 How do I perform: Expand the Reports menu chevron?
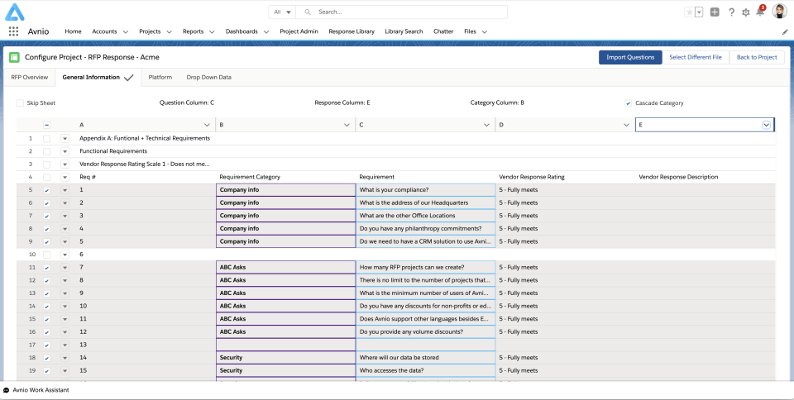(x=212, y=32)
